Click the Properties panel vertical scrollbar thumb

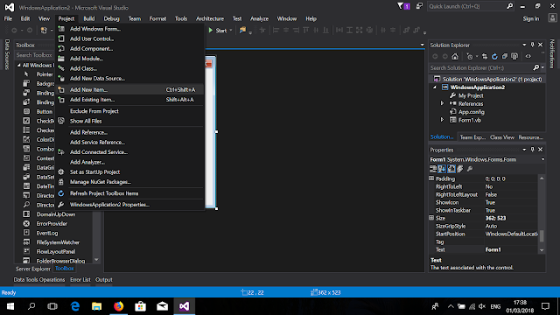tap(542, 236)
